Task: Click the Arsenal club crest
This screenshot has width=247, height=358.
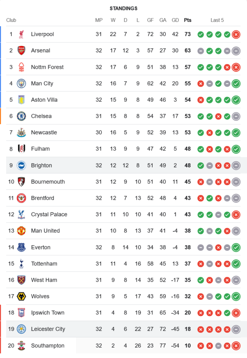Action: point(21,50)
